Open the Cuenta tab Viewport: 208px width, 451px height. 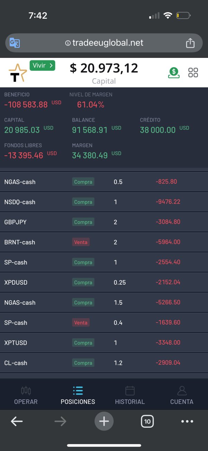[182, 396]
